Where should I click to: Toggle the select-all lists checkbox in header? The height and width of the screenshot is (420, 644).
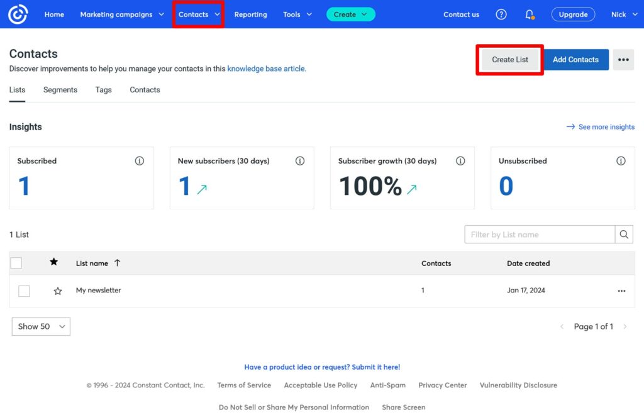(16, 263)
